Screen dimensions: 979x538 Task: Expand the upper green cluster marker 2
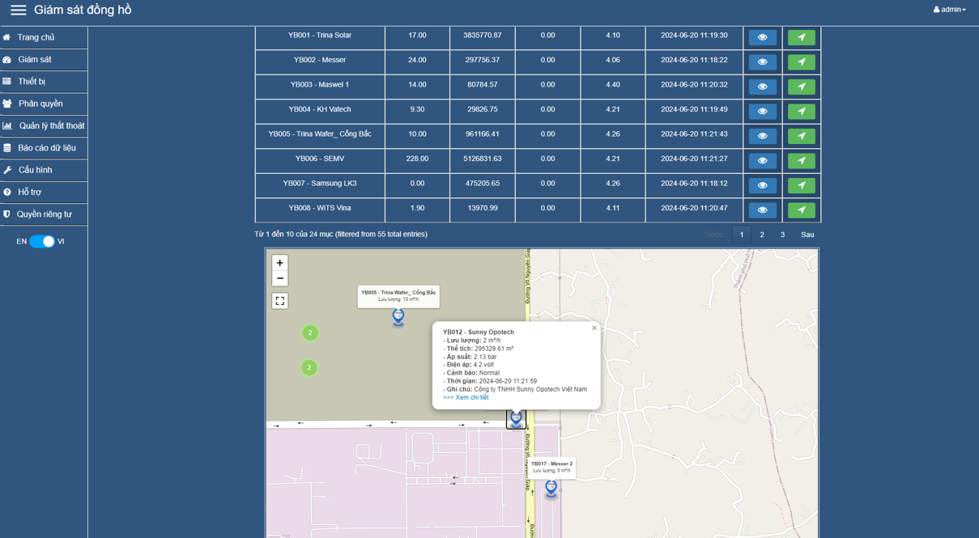[x=309, y=333]
